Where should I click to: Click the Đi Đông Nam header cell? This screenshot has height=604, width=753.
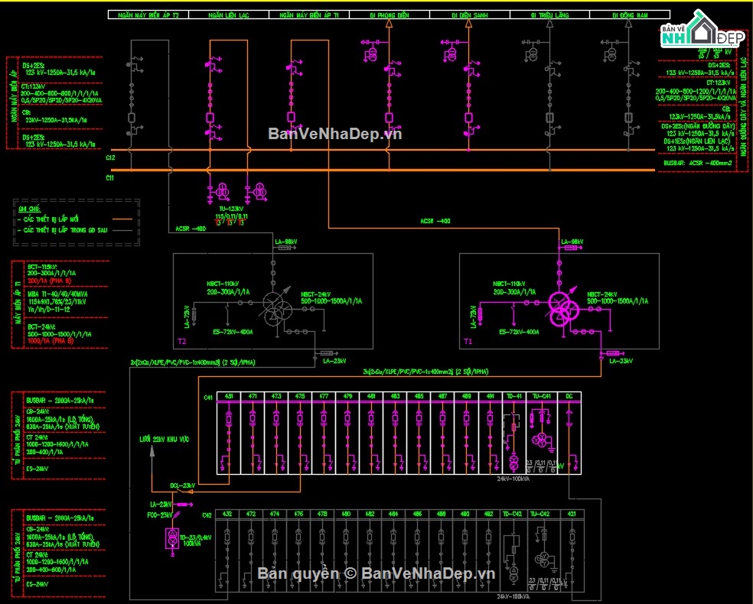[x=629, y=15]
